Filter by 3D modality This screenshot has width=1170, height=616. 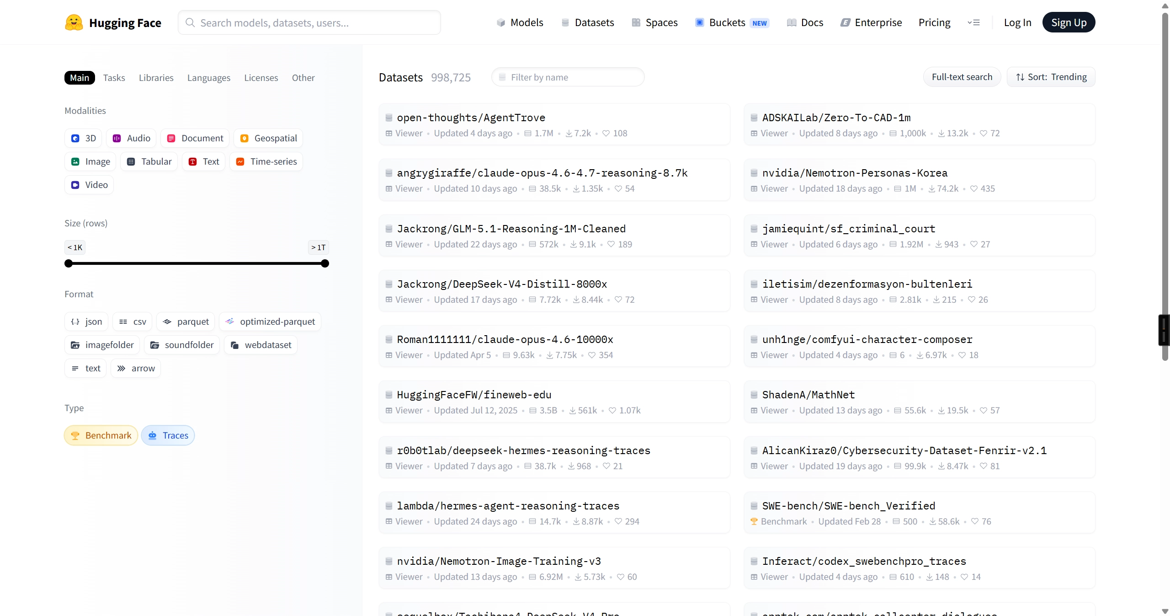[x=83, y=138]
